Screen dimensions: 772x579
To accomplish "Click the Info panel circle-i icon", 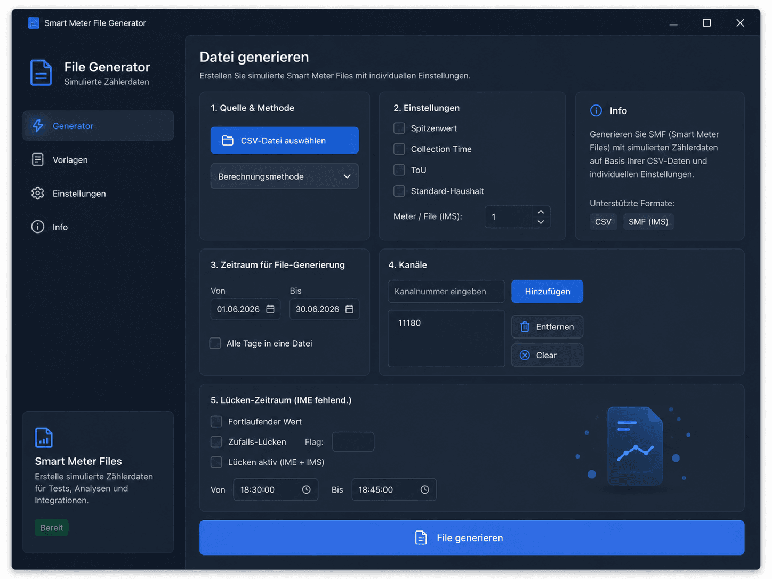I will (x=596, y=110).
